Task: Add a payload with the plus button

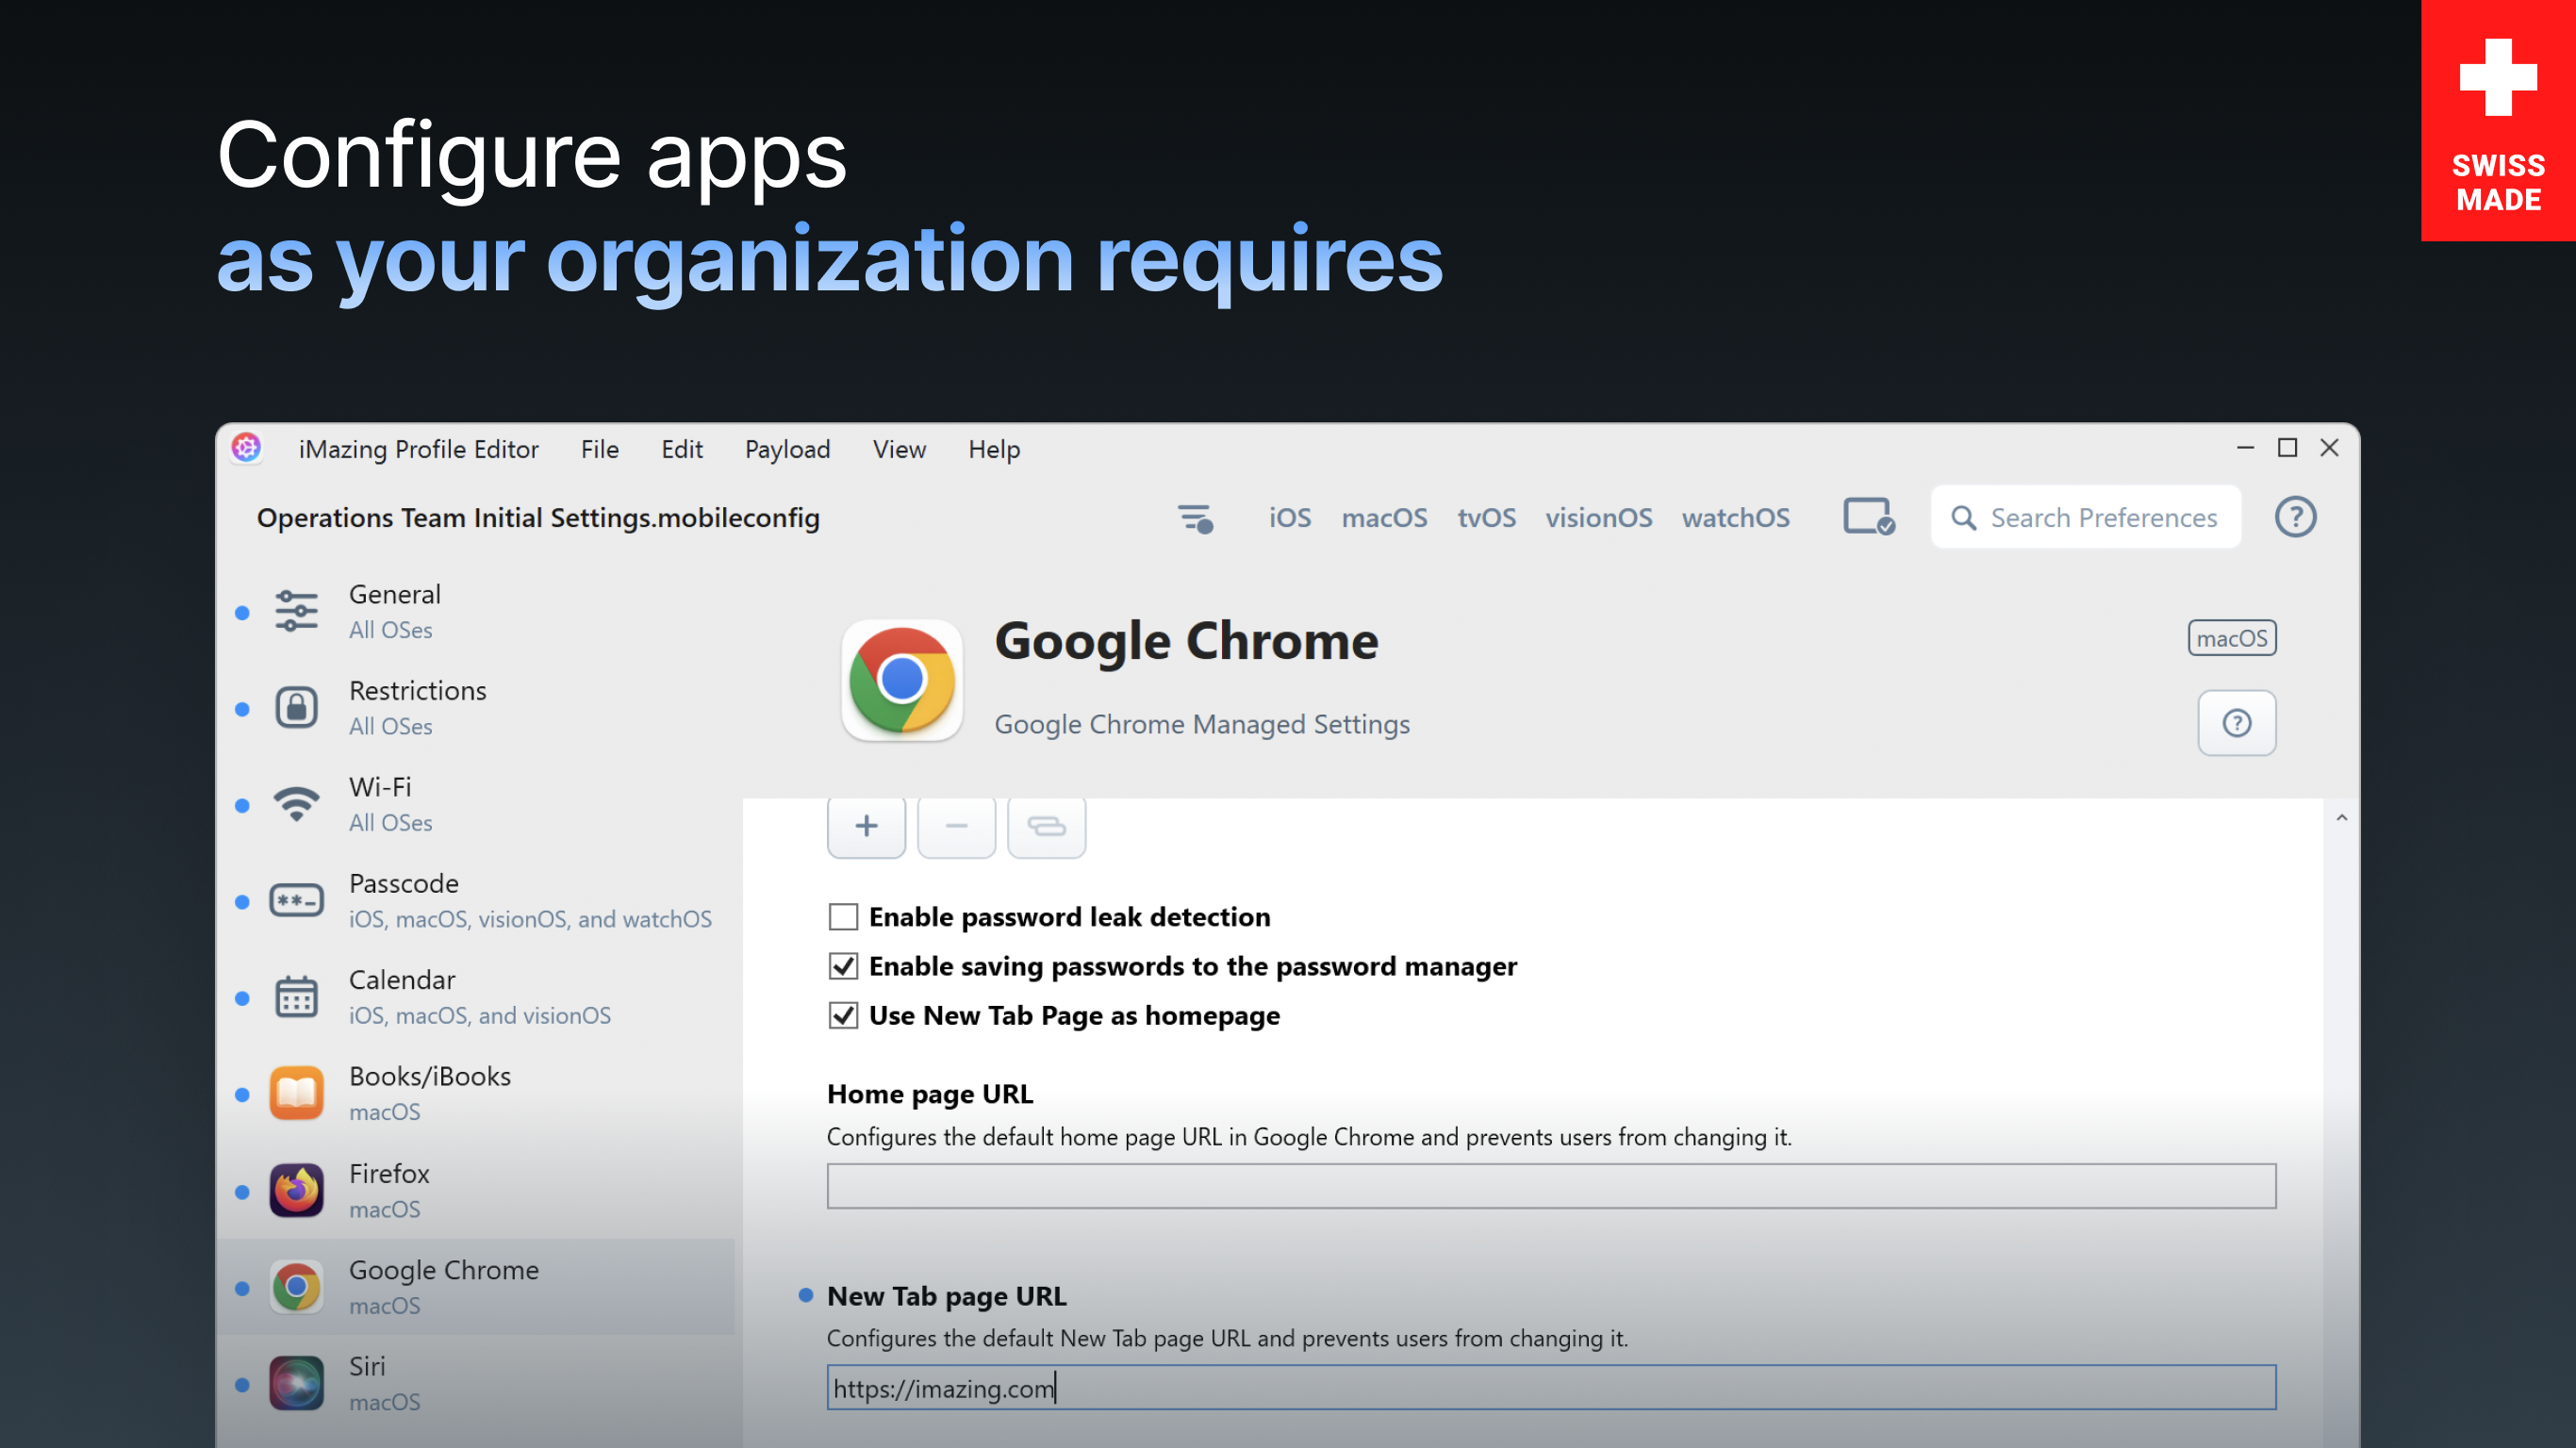Action: [x=866, y=826]
